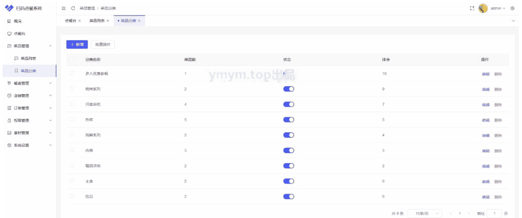Viewport: 522px width, 218px height.
Task: Toggle the status switch for 河南名吃
Action: click(288, 104)
